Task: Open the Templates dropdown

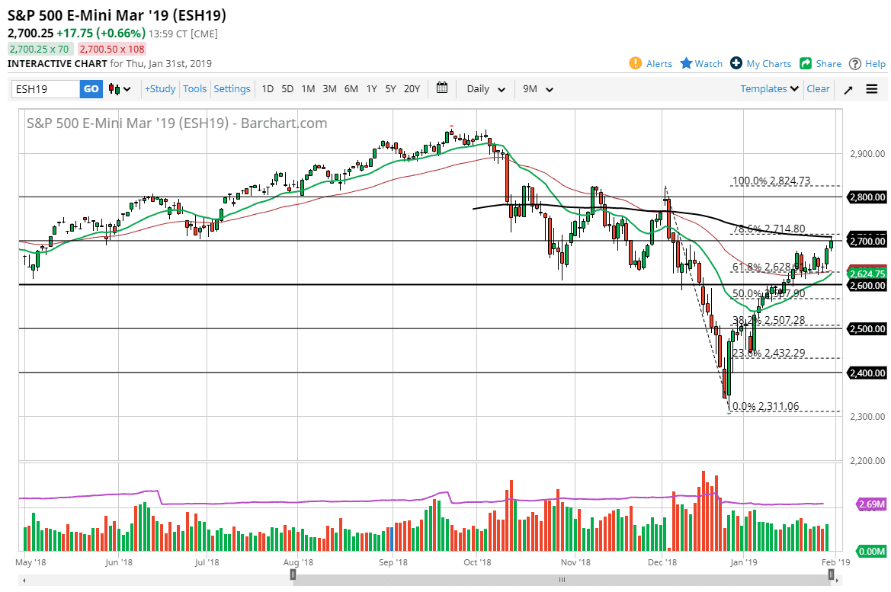Action: [x=768, y=88]
